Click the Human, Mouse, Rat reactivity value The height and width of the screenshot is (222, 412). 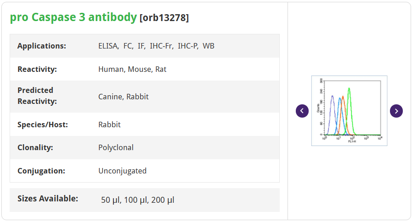tap(132, 69)
